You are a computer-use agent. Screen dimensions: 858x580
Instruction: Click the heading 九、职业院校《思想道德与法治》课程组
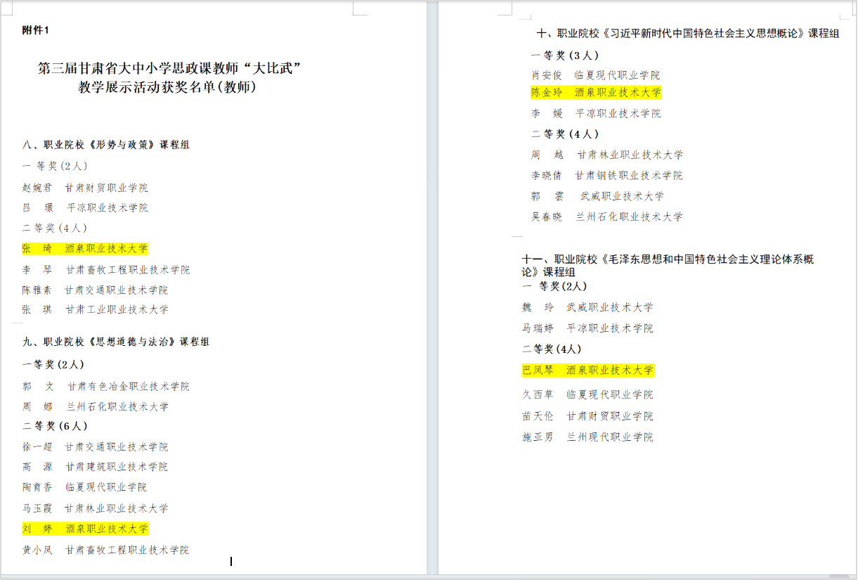coord(116,342)
